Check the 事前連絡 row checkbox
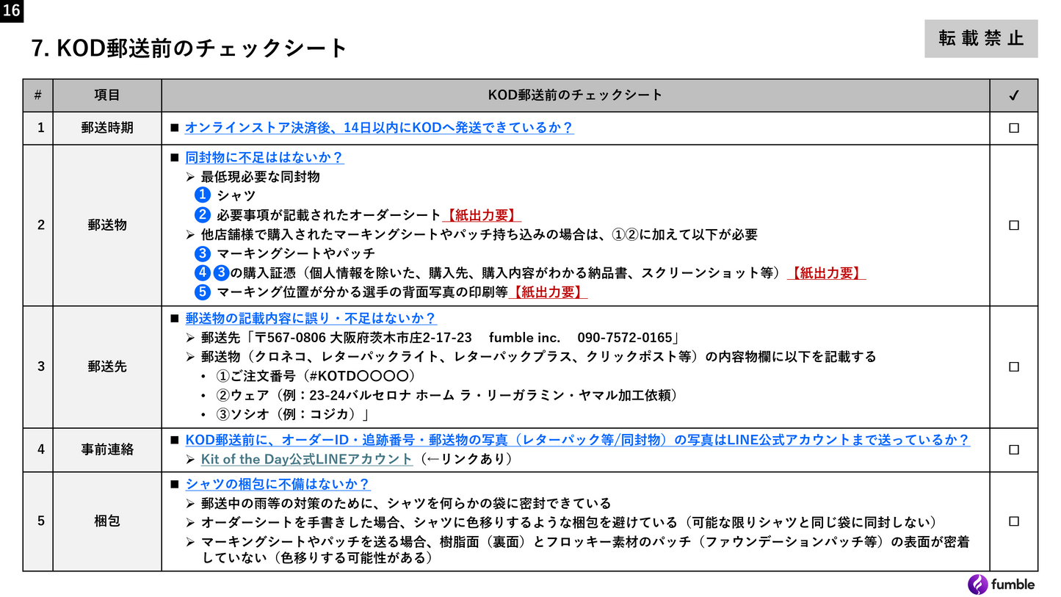The height and width of the screenshot is (597, 1061). pos(1013,449)
